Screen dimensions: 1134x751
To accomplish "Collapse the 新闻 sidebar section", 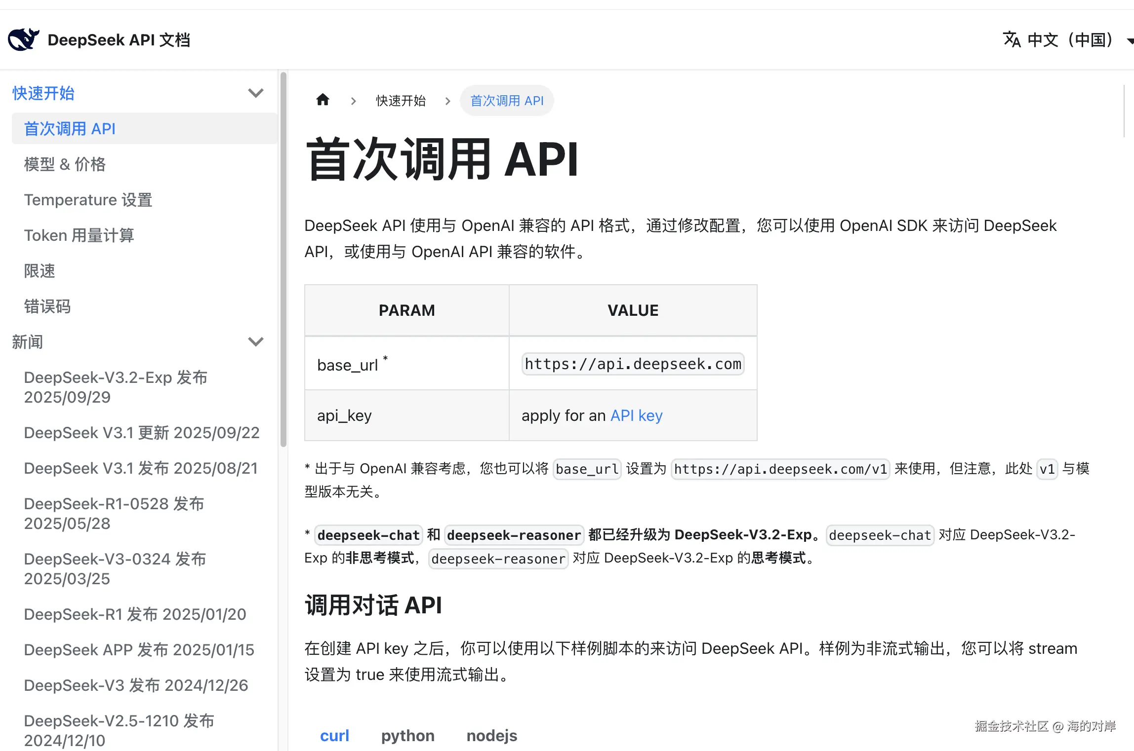I will pyautogui.click(x=255, y=341).
